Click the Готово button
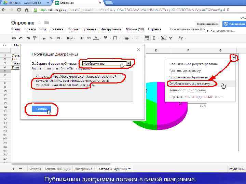The height and width of the screenshot is (184, 246). tap(41, 109)
